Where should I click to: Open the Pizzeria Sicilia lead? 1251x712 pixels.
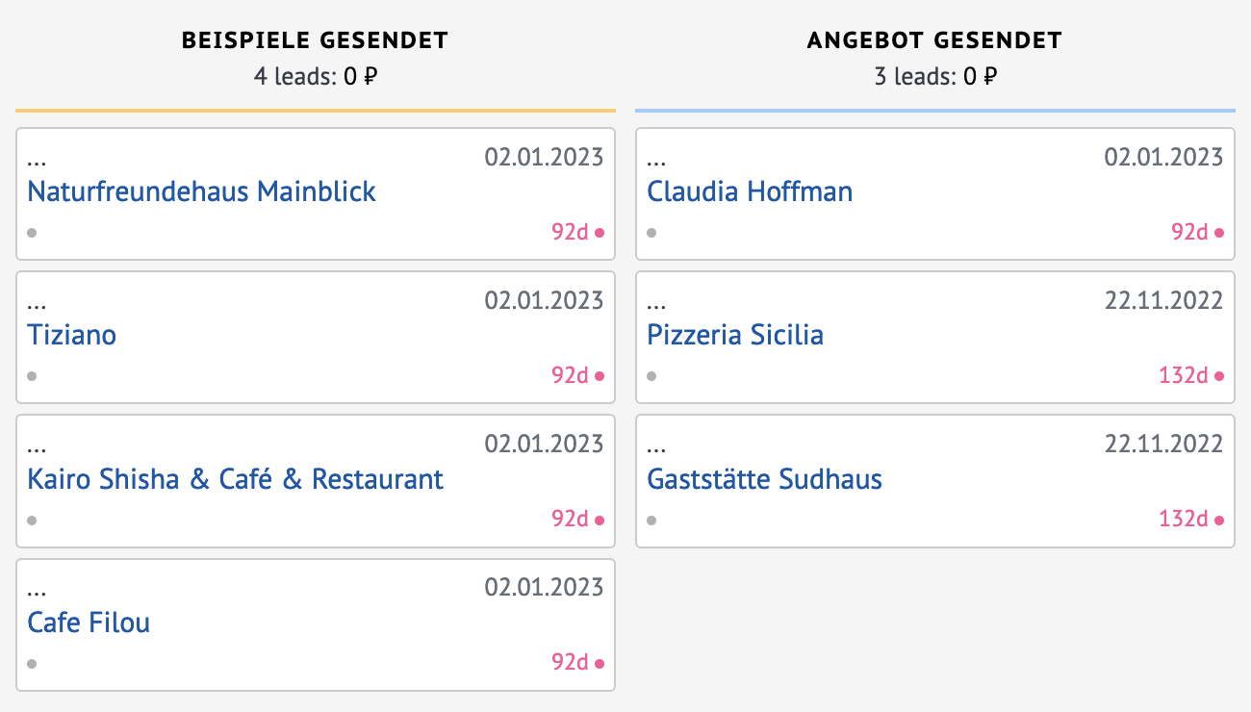point(735,335)
